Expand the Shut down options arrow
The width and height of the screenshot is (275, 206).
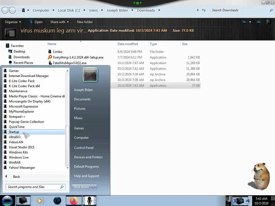click(94, 187)
